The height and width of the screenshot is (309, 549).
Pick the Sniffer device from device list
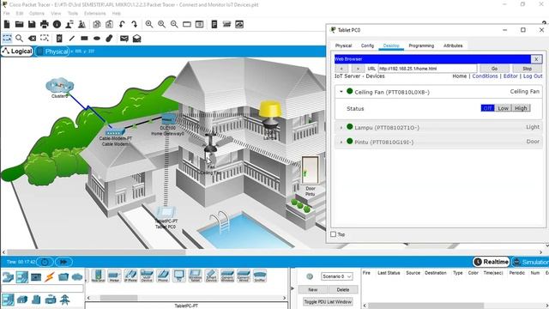coord(259,276)
